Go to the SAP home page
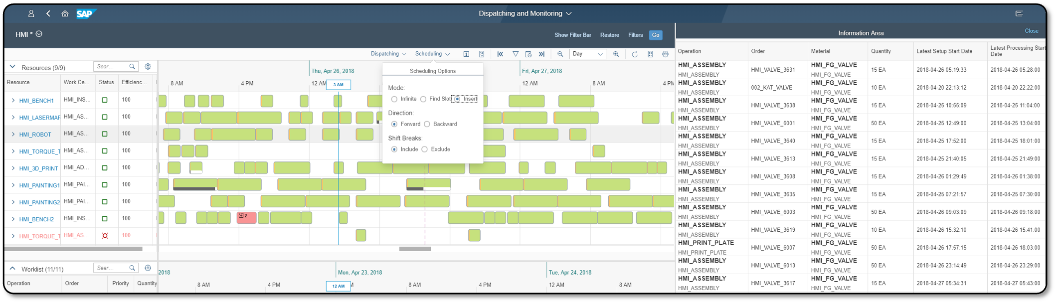Screen dimensions: 1057x303 tap(65, 13)
